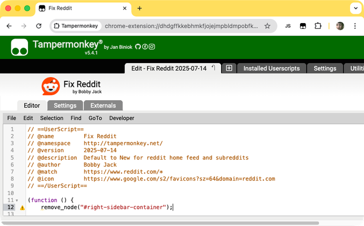The height and width of the screenshot is (226, 364).
Task: Click the JS extension icon in toolbar
Action: [288, 26]
